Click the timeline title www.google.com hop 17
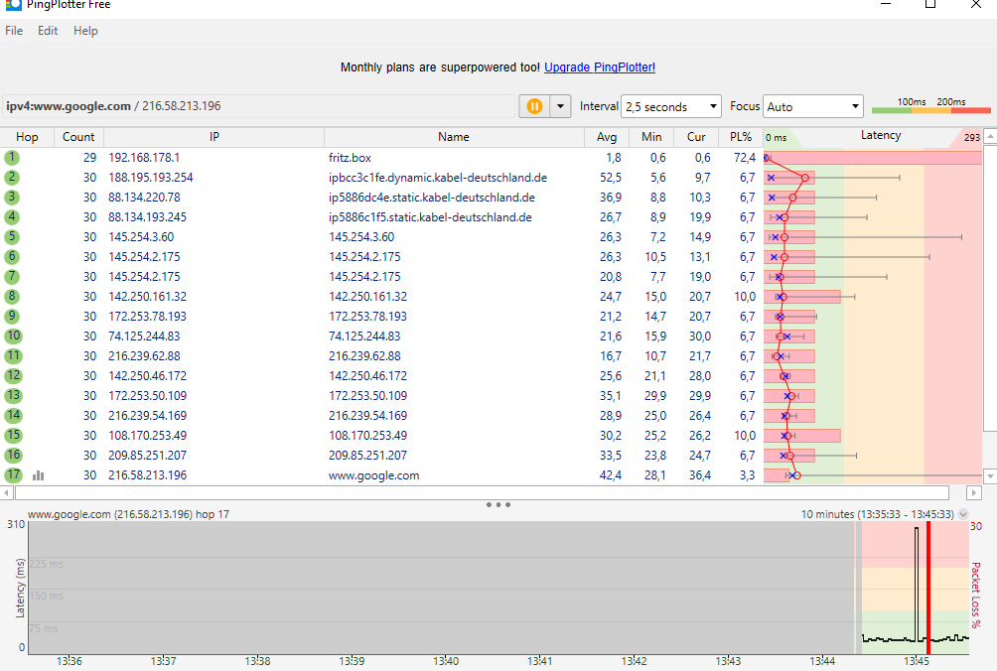The height and width of the screenshot is (671, 997). click(x=128, y=514)
